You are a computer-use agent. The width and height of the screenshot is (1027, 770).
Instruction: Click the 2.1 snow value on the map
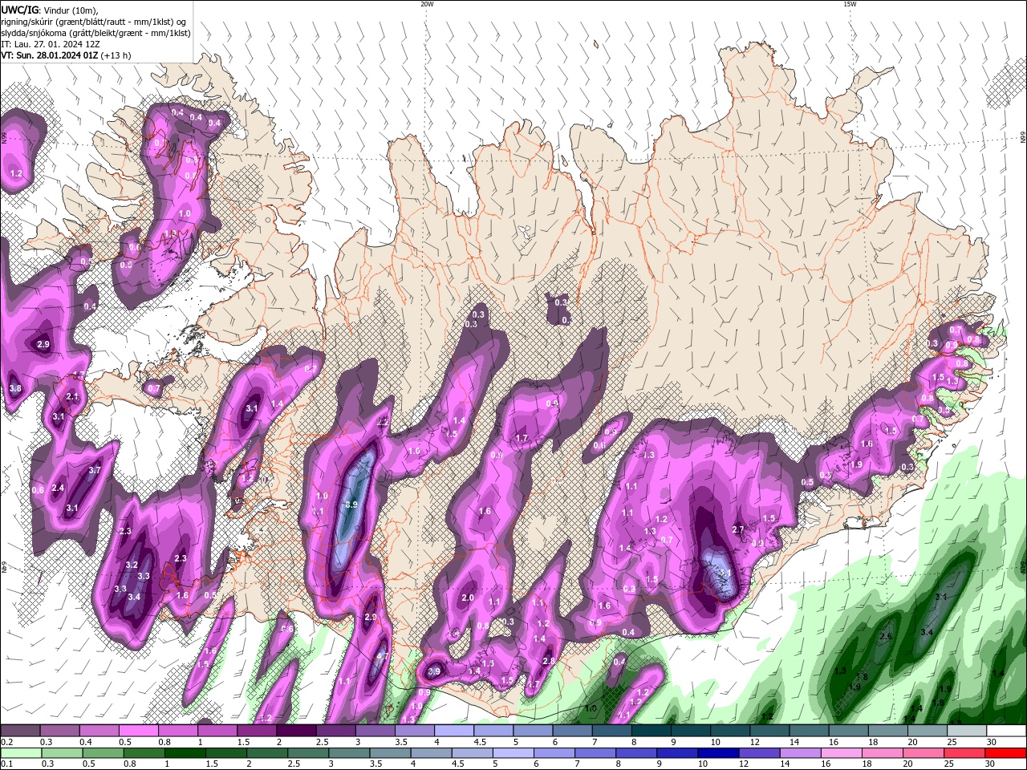[72, 396]
